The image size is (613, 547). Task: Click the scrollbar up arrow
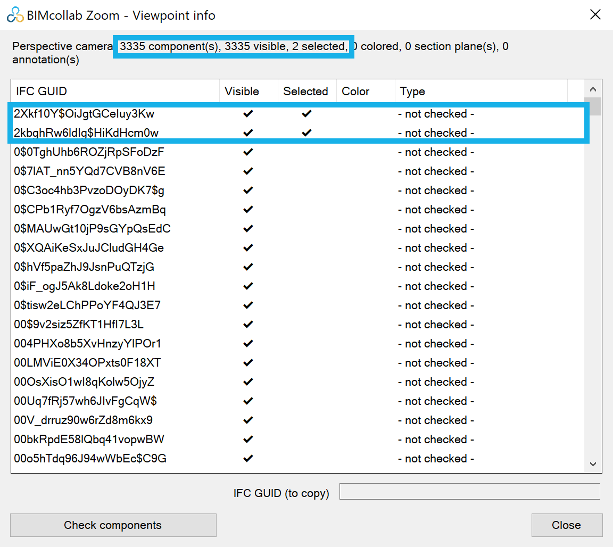[593, 89]
